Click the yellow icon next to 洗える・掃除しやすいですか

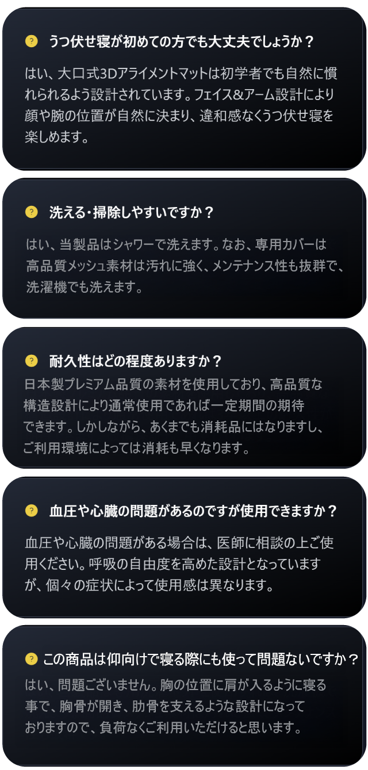(32, 212)
